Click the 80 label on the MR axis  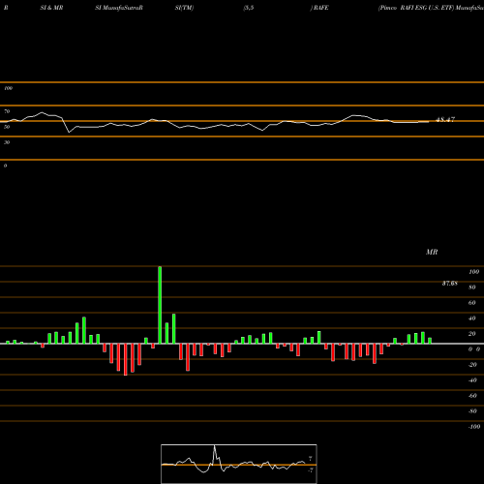(x=472, y=287)
